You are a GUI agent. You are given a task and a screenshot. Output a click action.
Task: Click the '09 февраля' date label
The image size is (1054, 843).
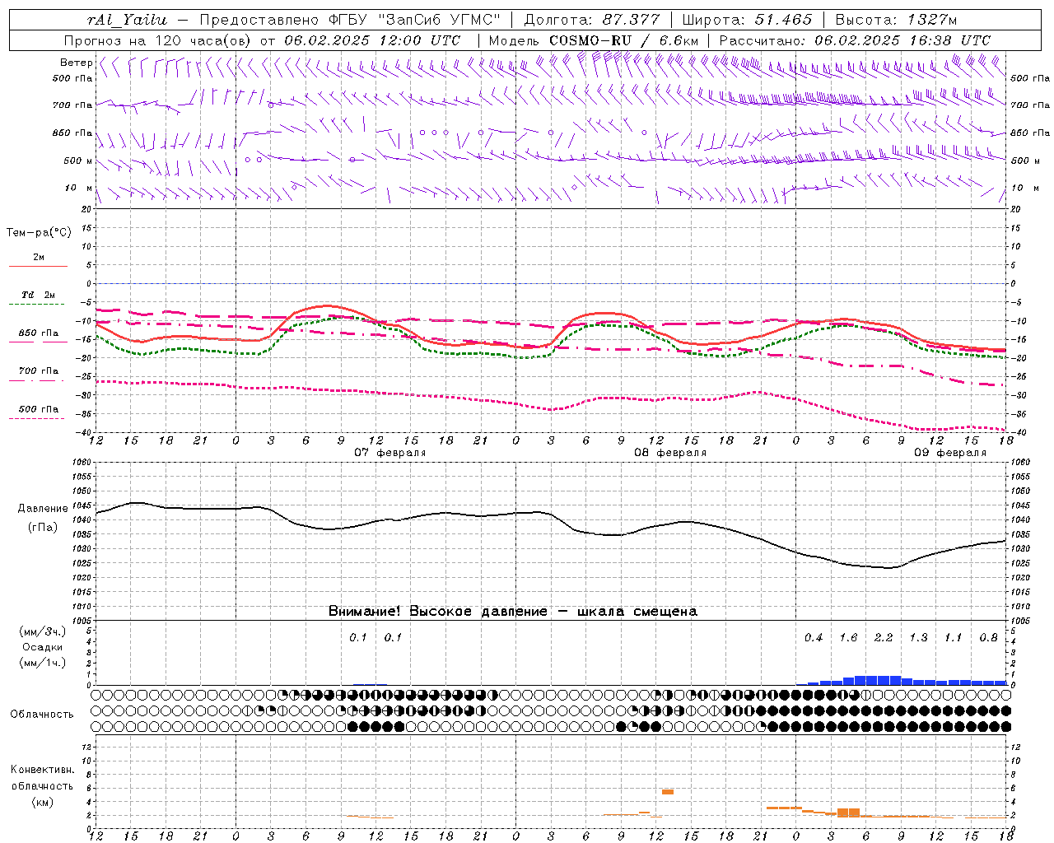point(950,453)
